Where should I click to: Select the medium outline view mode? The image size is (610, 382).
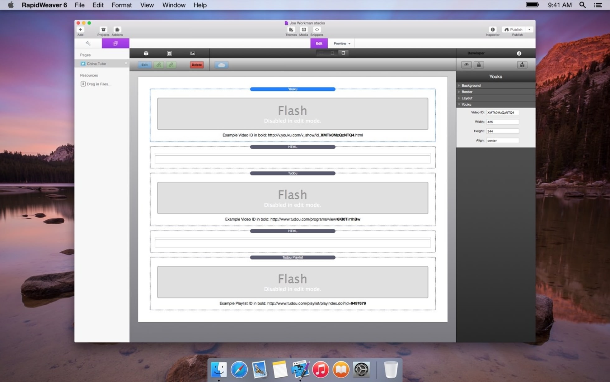tap(332, 53)
